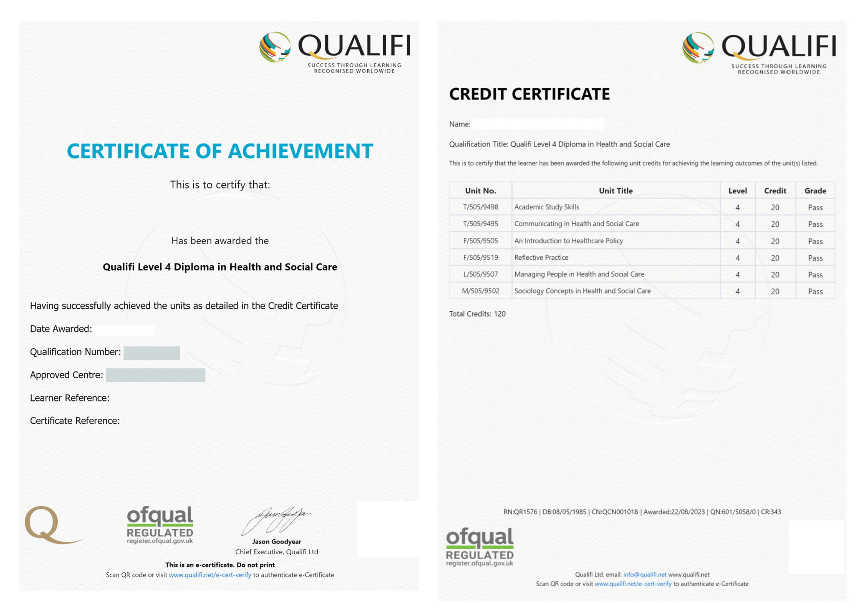This screenshot has width=861, height=608.
Task: Click the Certificate Reference label
Action: tap(75, 421)
